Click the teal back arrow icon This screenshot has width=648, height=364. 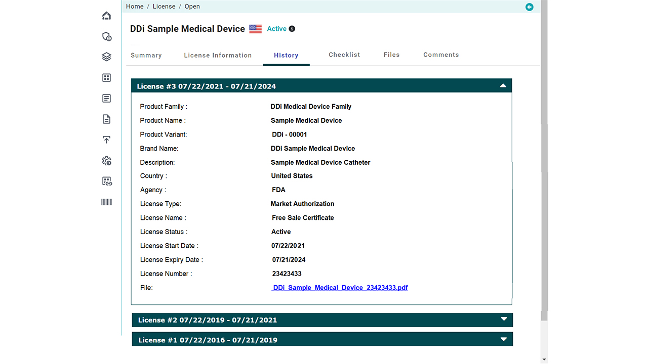[529, 7]
